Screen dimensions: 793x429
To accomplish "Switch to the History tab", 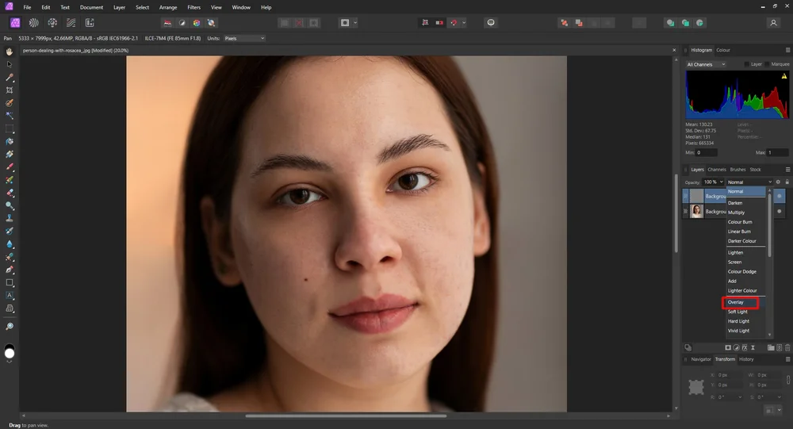I will [x=746, y=359].
